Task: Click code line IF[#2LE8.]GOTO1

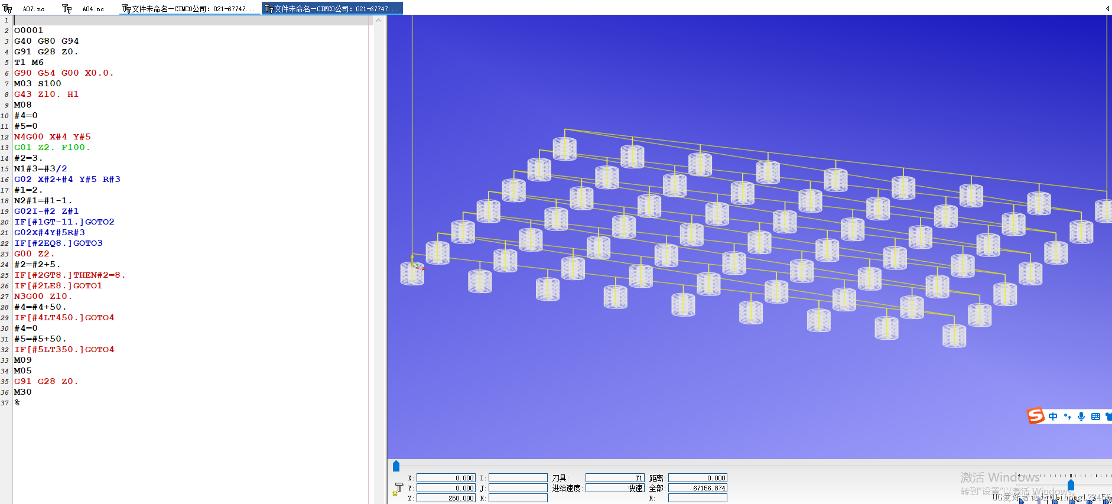Action: pos(58,285)
